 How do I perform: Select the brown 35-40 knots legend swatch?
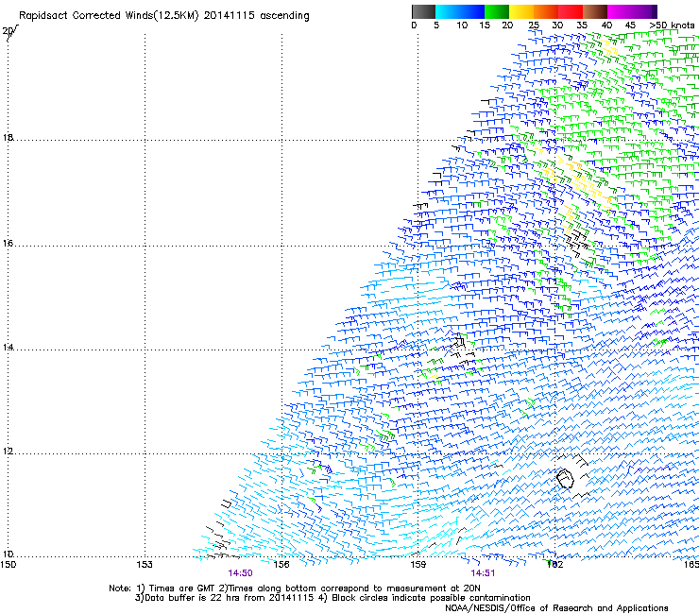pos(595,11)
